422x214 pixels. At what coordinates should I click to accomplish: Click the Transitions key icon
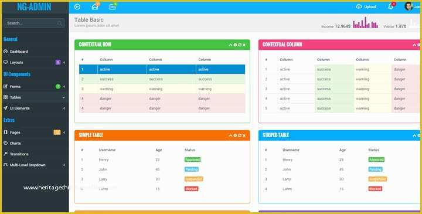coord(6,154)
